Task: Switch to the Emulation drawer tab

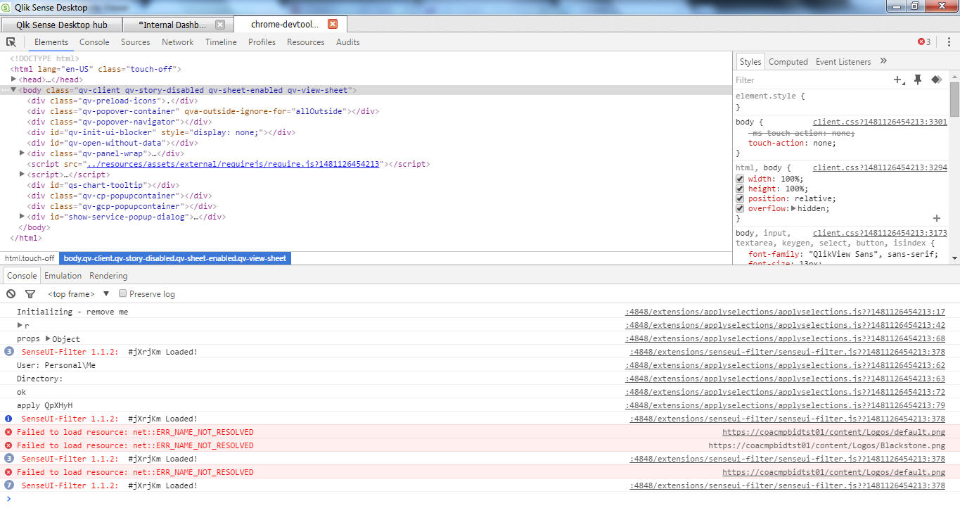Action: (x=63, y=276)
